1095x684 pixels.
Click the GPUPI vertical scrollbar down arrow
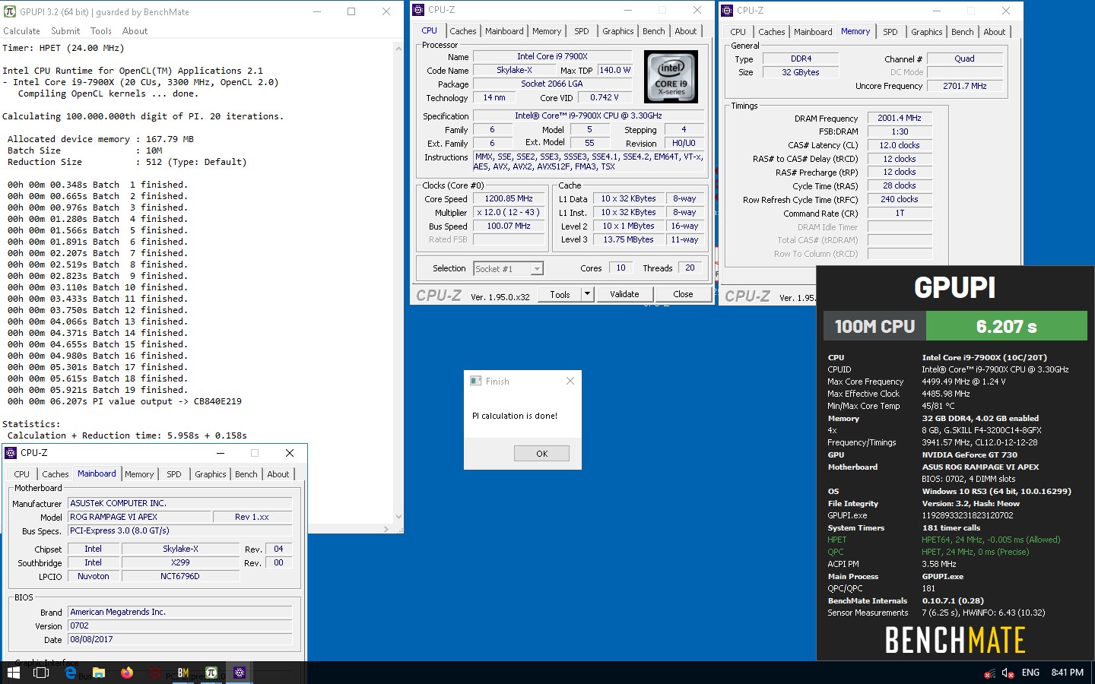[x=398, y=517]
